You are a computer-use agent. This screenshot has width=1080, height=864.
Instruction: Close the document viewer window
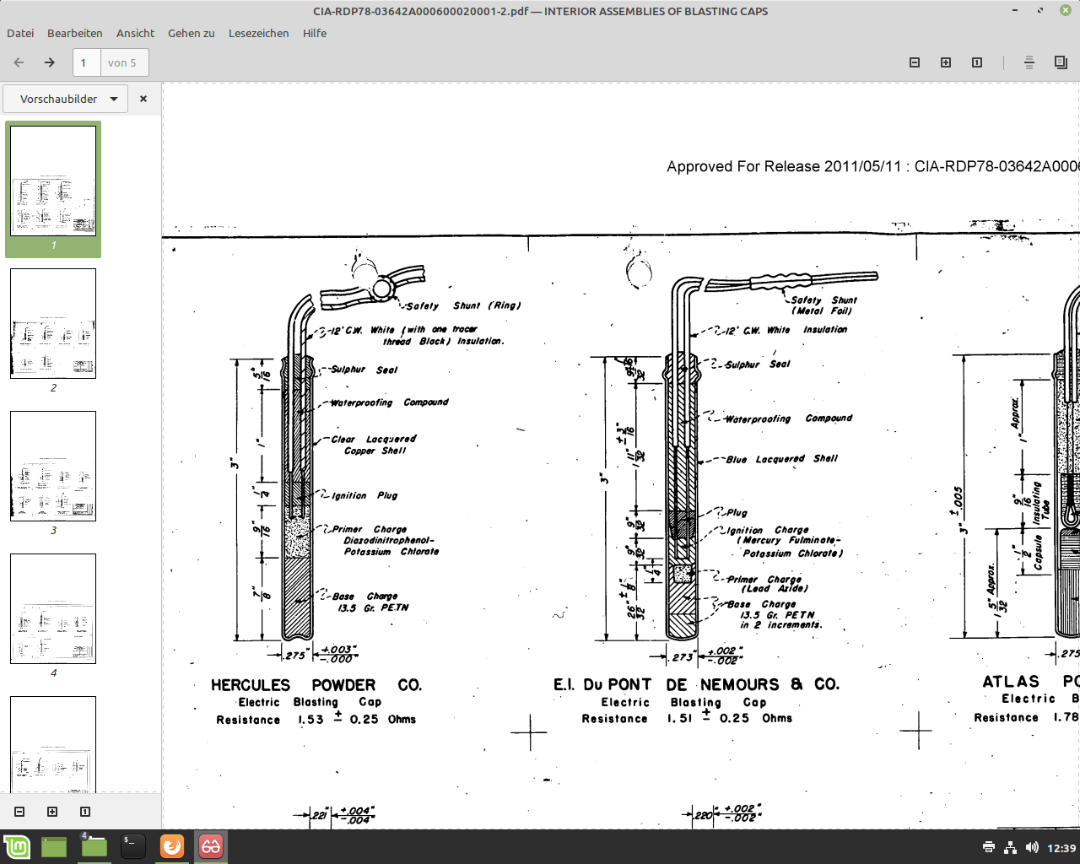[x=1066, y=10]
